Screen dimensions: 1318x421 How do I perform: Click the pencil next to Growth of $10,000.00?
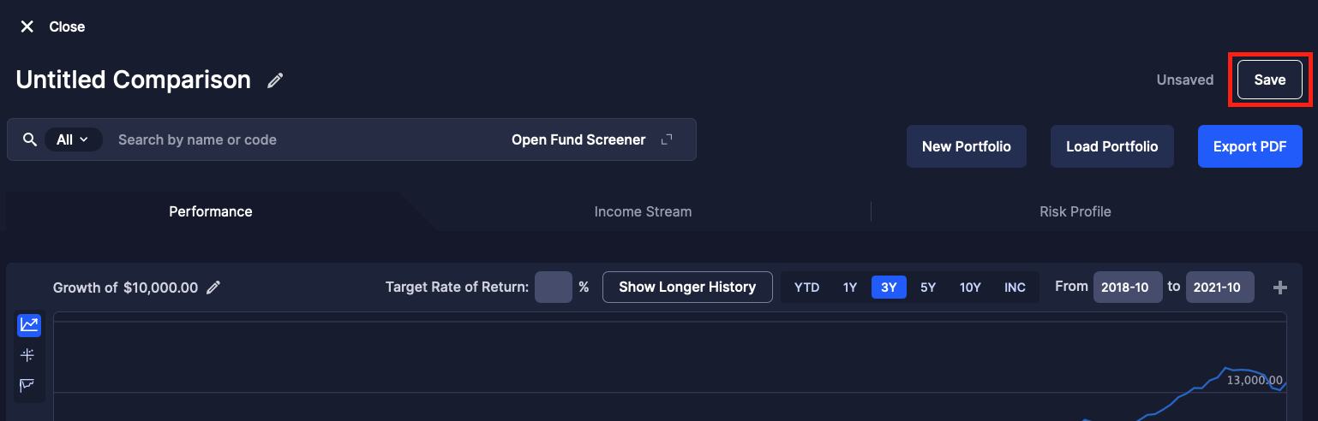(213, 288)
